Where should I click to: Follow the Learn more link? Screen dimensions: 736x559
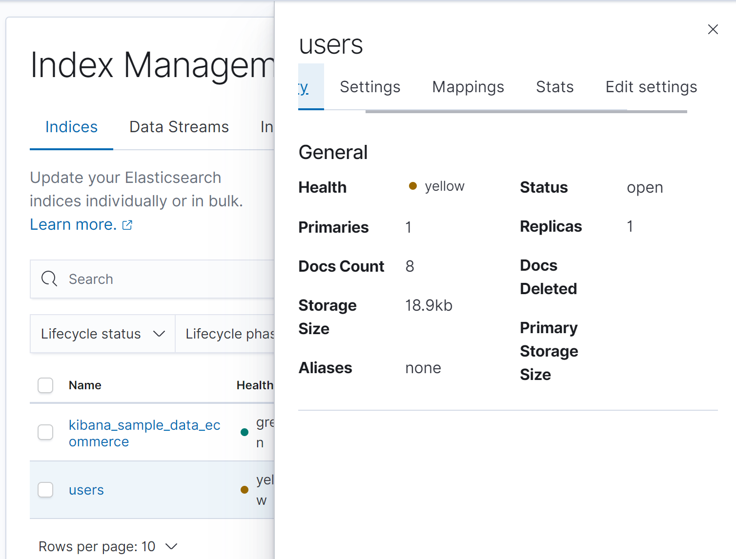click(x=73, y=224)
